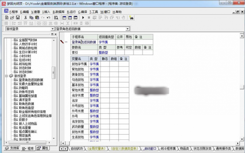The image size is (245, 153).
Task: Switch to the 属性 panel tab
Action: 43,148
